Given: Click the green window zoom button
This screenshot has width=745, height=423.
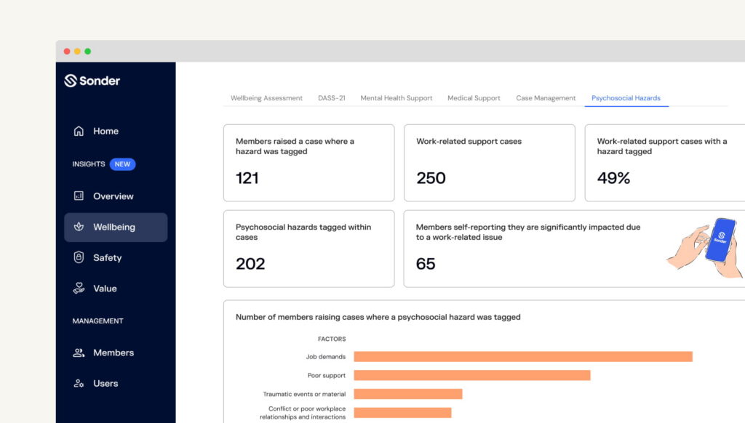Looking at the screenshot, I should pyautogui.click(x=88, y=52).
